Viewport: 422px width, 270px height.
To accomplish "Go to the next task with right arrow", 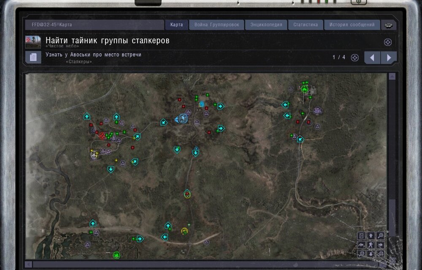I will pos(389,57).
